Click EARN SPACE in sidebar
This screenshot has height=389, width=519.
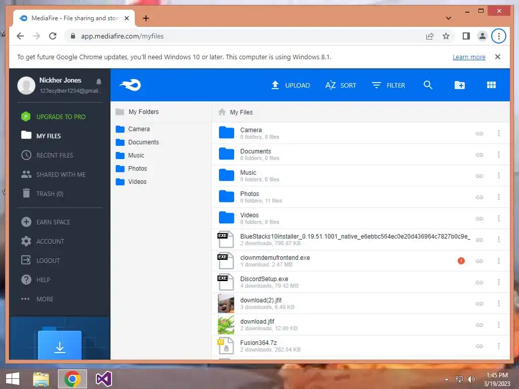click(46, 222)
